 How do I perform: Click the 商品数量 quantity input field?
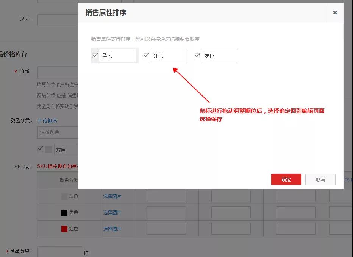[60, 251]
